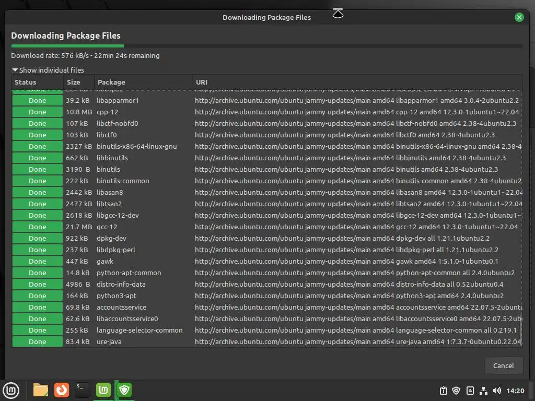This screenshot has height=401, width=535.
Task: Select the python3-apt package row
Action: click(x=267, y=296)
